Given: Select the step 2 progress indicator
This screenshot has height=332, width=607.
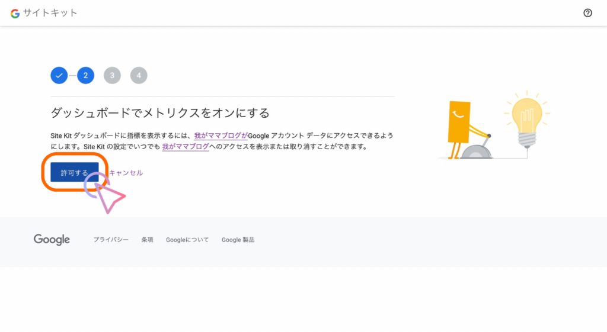Looking at the screenshot, I should (85, 75).
